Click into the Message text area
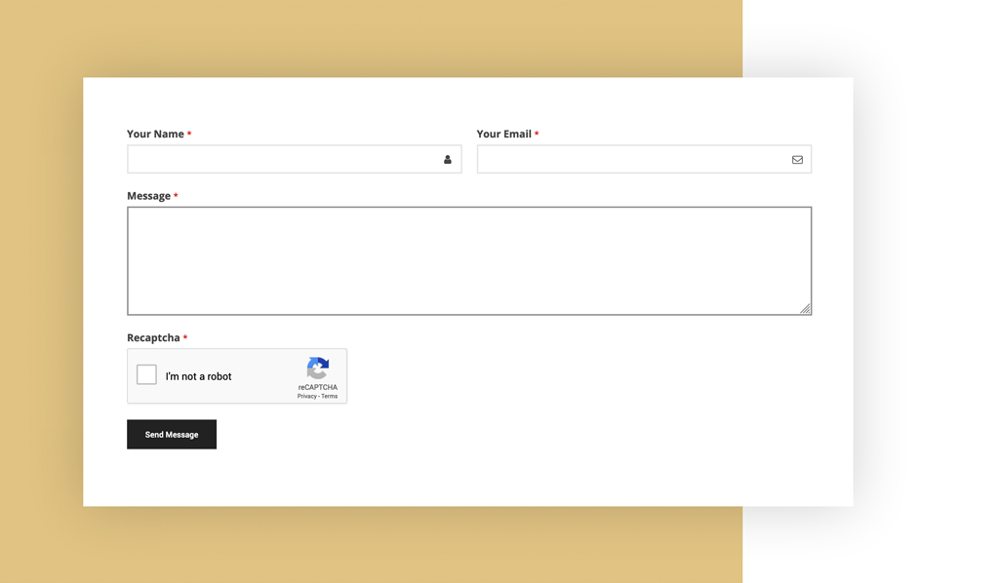999x583 pixels. [468, 258]
